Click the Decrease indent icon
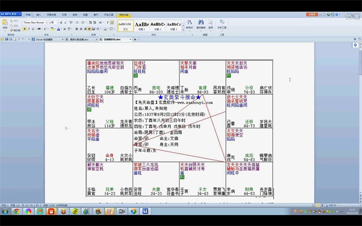 [90, 22]
